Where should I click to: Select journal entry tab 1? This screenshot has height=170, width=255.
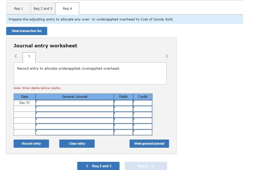pyautogui.click(x=29, y=56)
